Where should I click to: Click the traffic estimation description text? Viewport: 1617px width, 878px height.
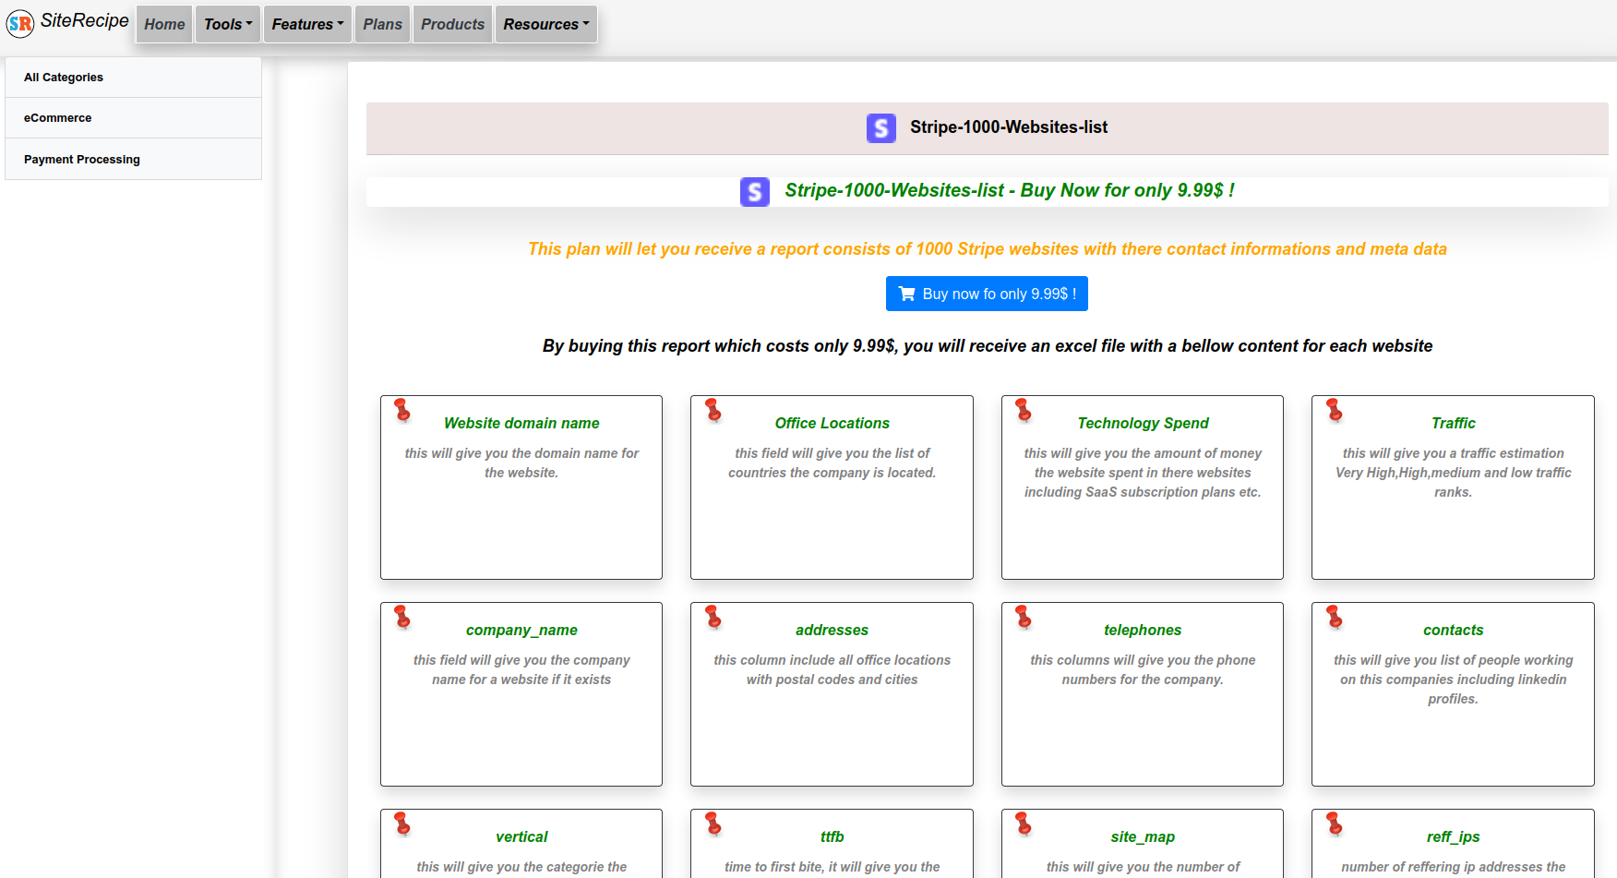click(1454, 473)
